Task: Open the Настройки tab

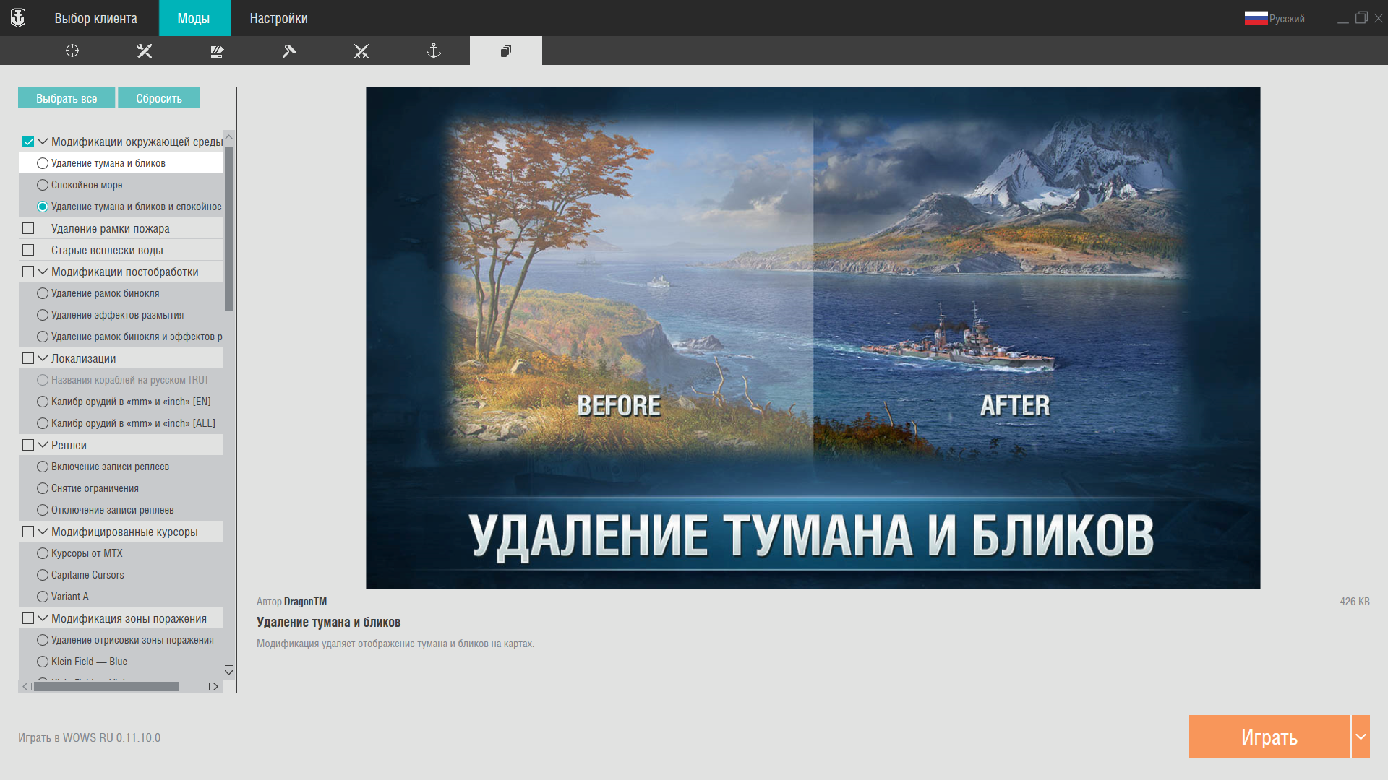Action: tap(278, 18)
